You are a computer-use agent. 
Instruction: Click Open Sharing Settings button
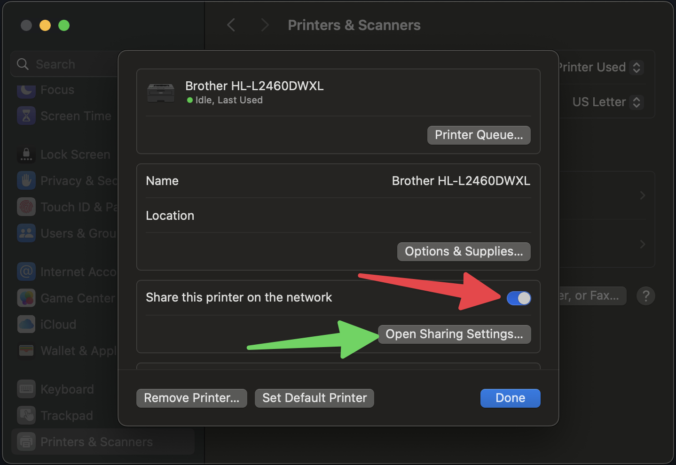pyautogui.click(x=455, y=334)
